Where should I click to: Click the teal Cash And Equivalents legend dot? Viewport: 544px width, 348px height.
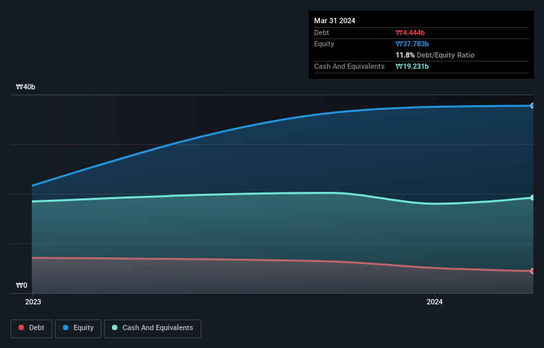click(115, 327)
